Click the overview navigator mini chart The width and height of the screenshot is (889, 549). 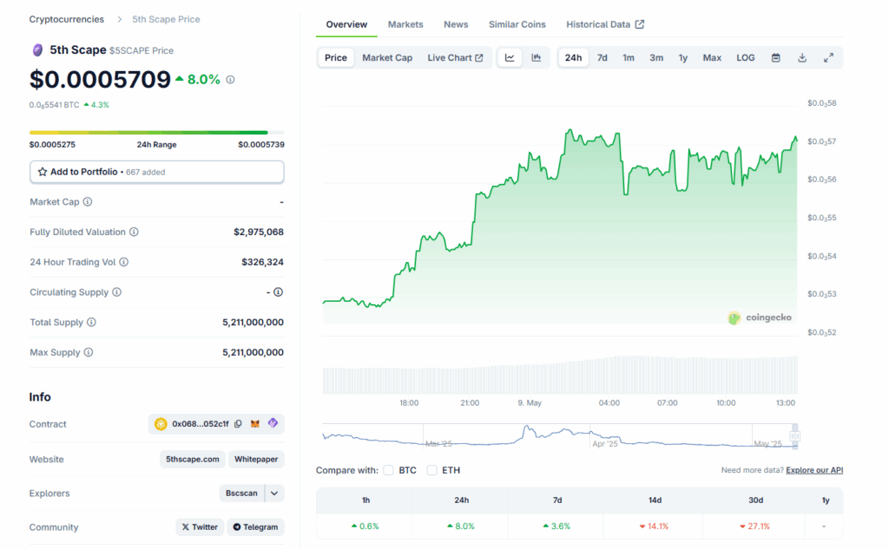coord(560,436)
